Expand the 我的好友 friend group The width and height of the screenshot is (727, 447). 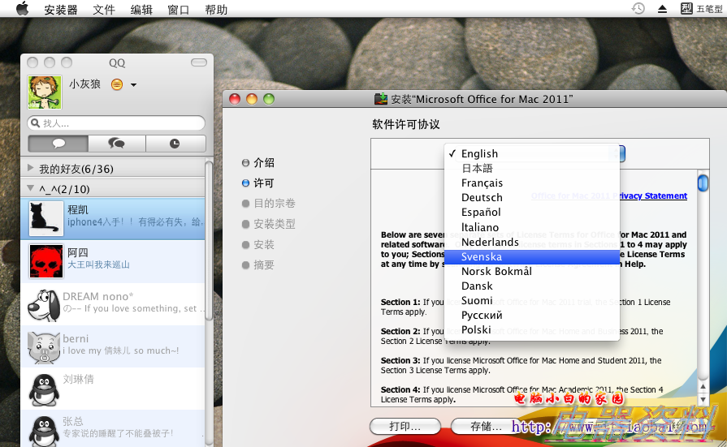tap(31, 169)
